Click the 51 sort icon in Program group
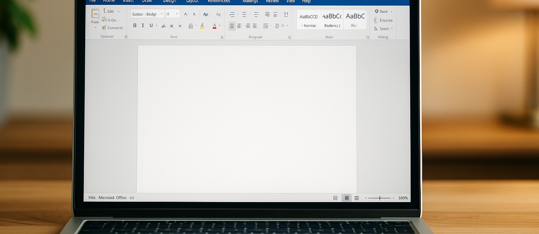539x234 pixels. [x=286, y=14]
